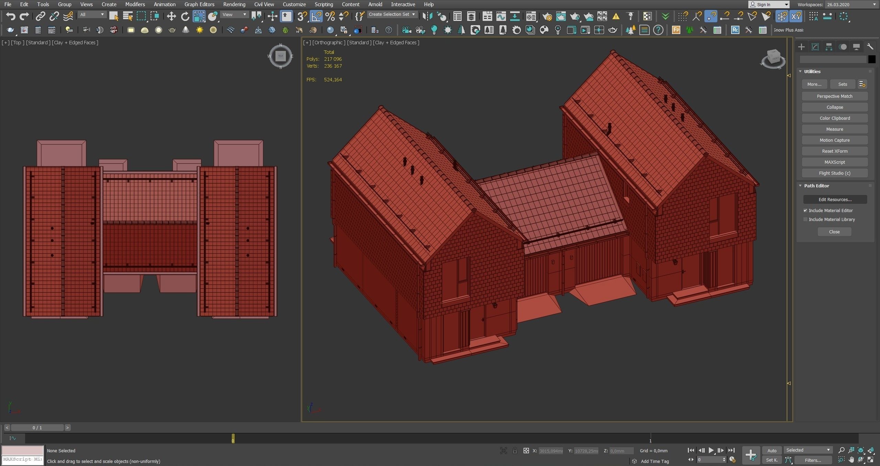The image size is (880, 466).
Task: Toggle the Selection Lock padlock
Action: point(515,451)
